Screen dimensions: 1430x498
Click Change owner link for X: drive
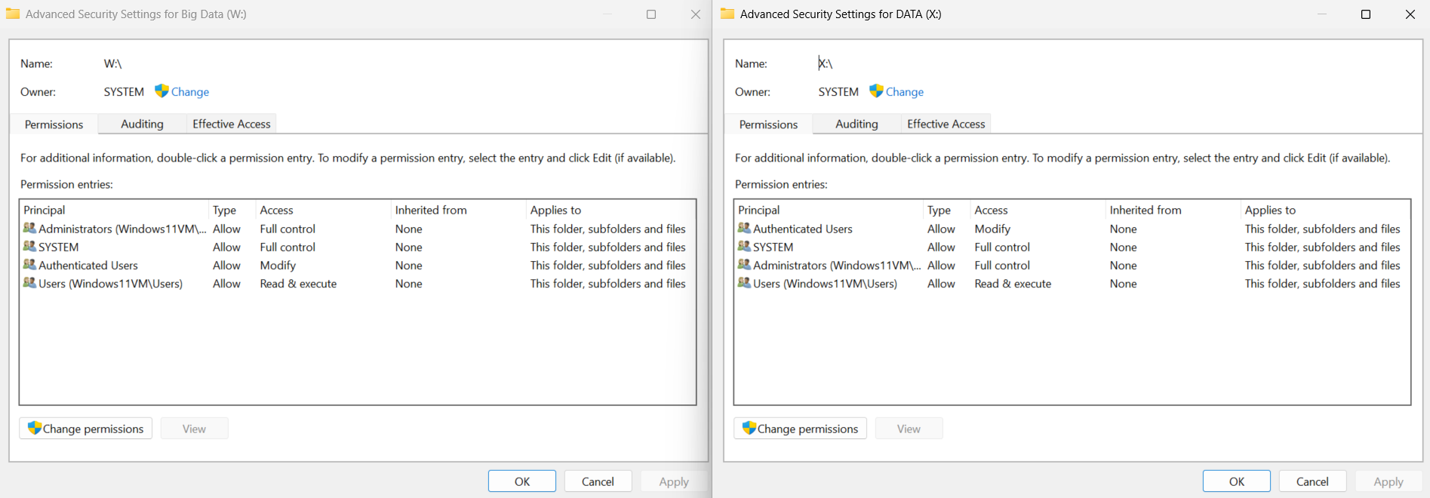(905, 92)
